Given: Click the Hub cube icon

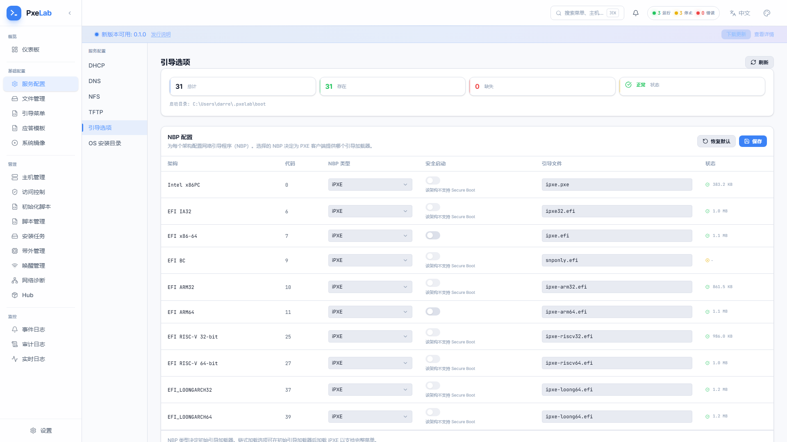Looking at the screenshot, I should 15,295.
